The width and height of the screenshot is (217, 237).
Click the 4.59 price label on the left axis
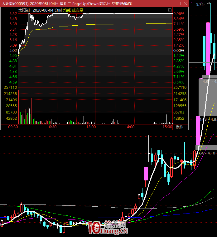13,82
